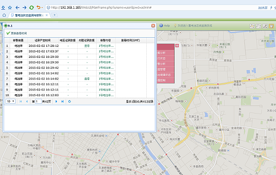The image size is (276, 175).
Task: Click the orange undo arrow icon
Action: click(38, 7)
